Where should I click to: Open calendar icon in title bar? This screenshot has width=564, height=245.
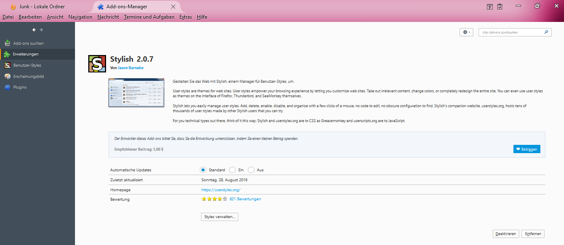tap(490, 6)
